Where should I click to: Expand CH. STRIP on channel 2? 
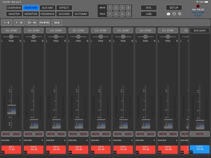33,31
